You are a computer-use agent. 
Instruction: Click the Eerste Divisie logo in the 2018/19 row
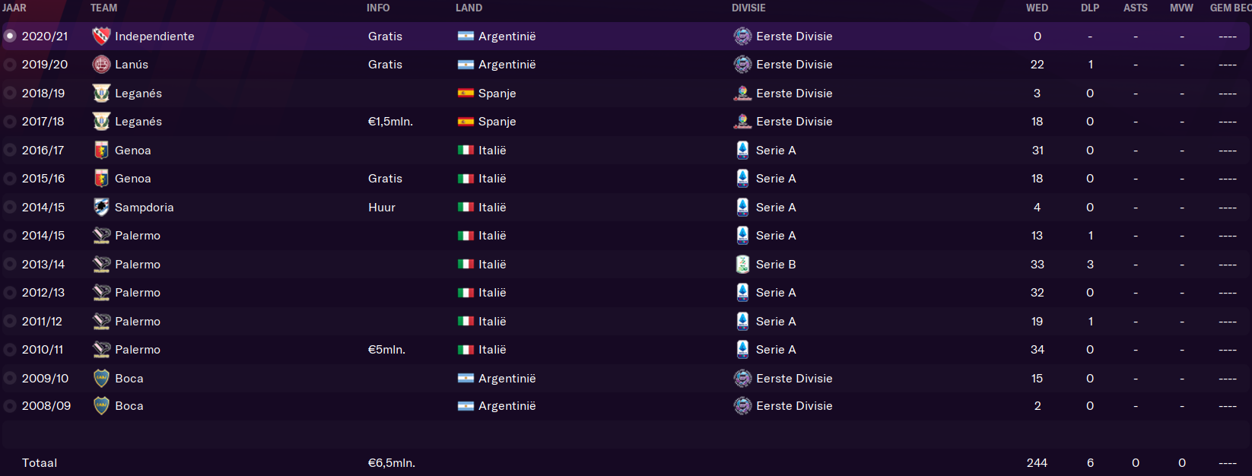(742, 93)
